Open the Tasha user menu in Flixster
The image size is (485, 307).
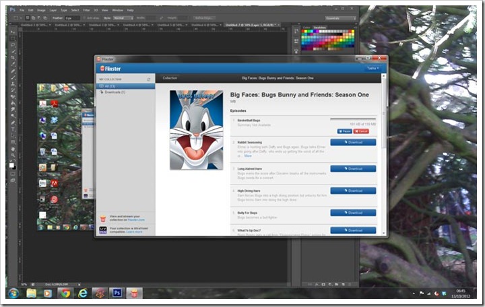(373, 68)
